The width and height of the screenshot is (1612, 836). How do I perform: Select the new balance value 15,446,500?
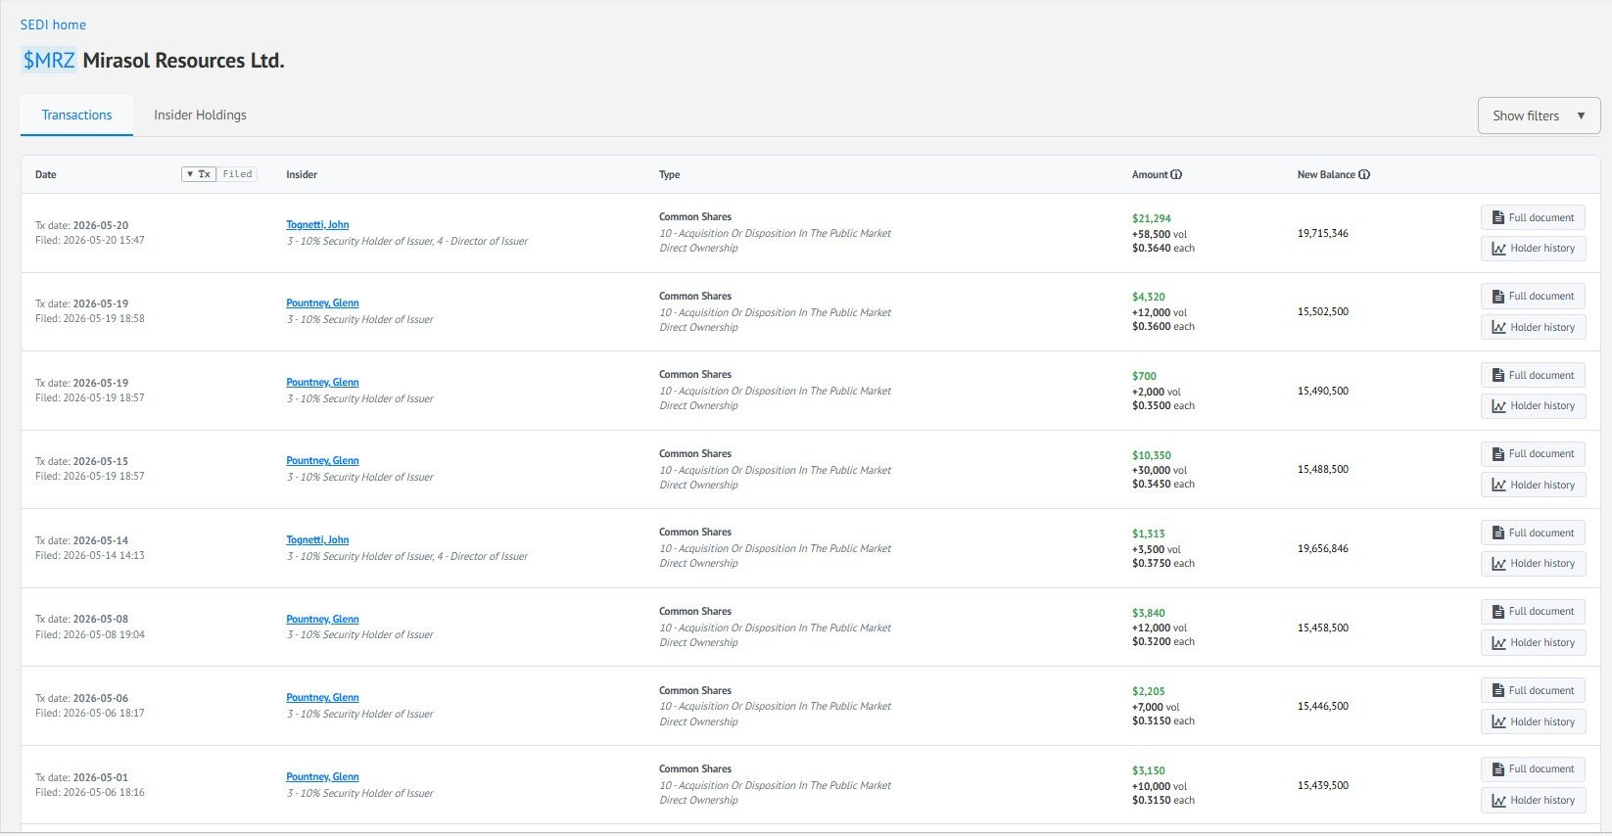1323,706
